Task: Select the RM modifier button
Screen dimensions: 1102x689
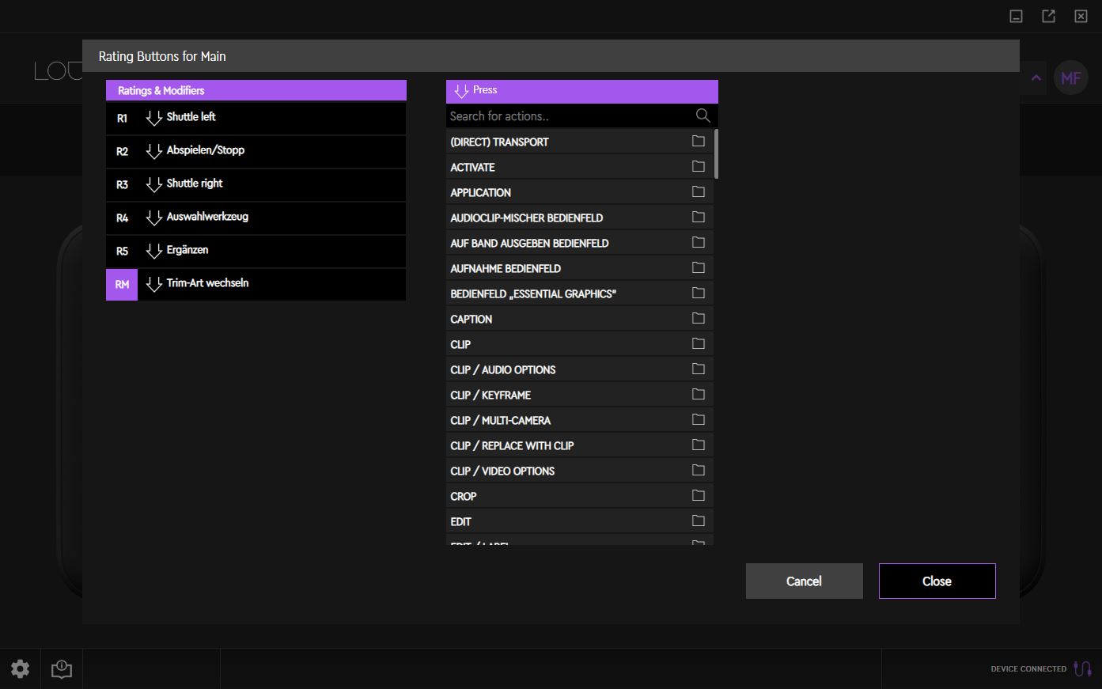Action: [x=122, y=285]
